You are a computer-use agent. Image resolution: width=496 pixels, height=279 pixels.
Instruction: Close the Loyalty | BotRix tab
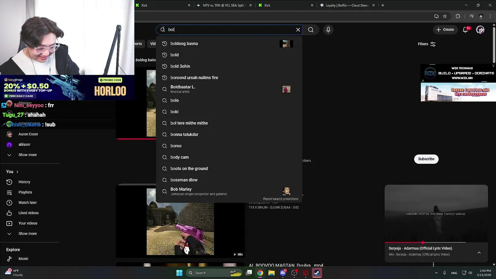pyautogui.click(x=374, y=5)
